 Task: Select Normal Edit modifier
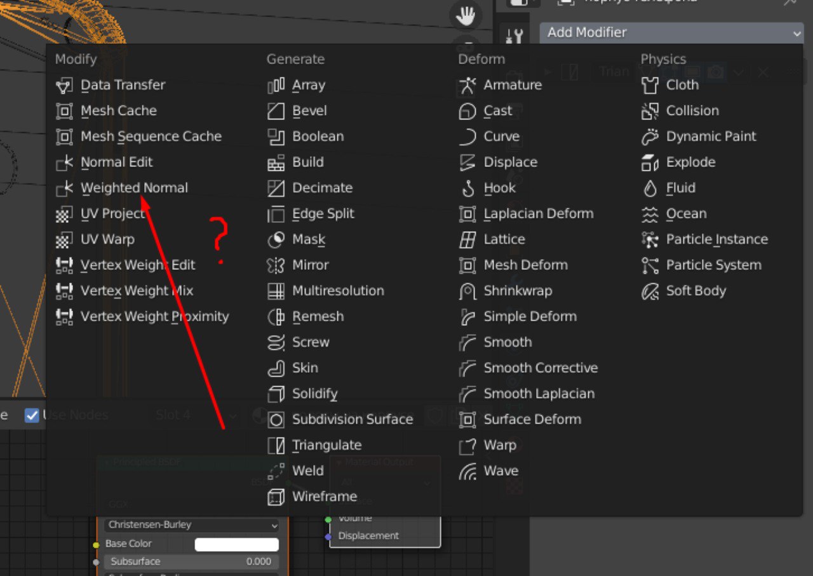coord(116,163)
